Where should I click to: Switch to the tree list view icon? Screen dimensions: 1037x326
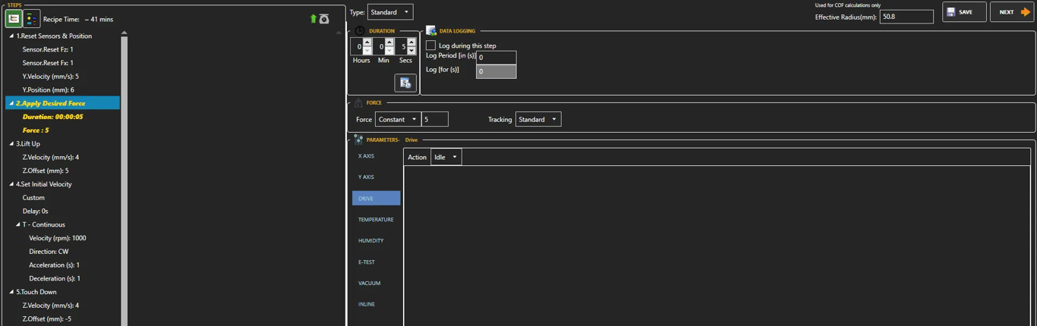(x=14, y=19)
